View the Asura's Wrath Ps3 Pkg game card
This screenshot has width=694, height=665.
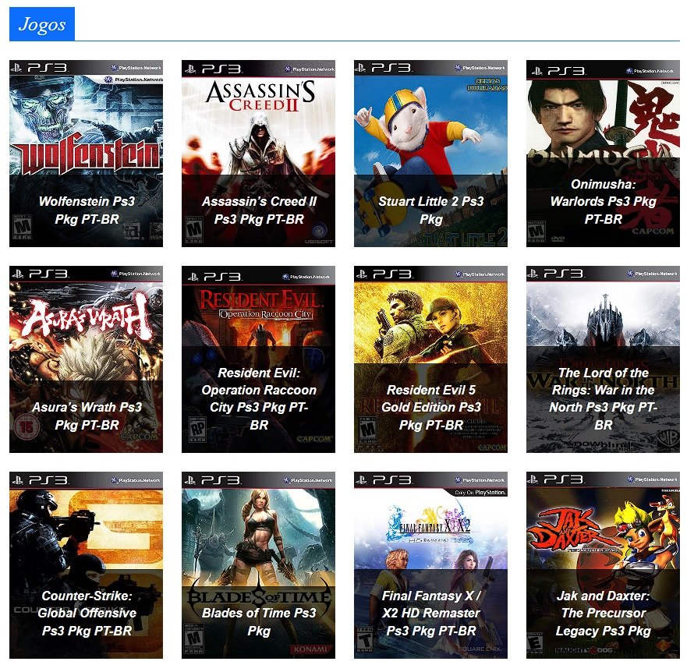point(86,359)
